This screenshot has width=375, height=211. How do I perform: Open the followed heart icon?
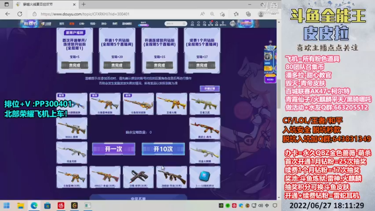click(x=198, y=23)
